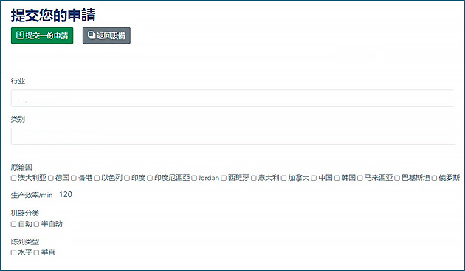Click the submit icon on the green button

(x=20, y=35)
